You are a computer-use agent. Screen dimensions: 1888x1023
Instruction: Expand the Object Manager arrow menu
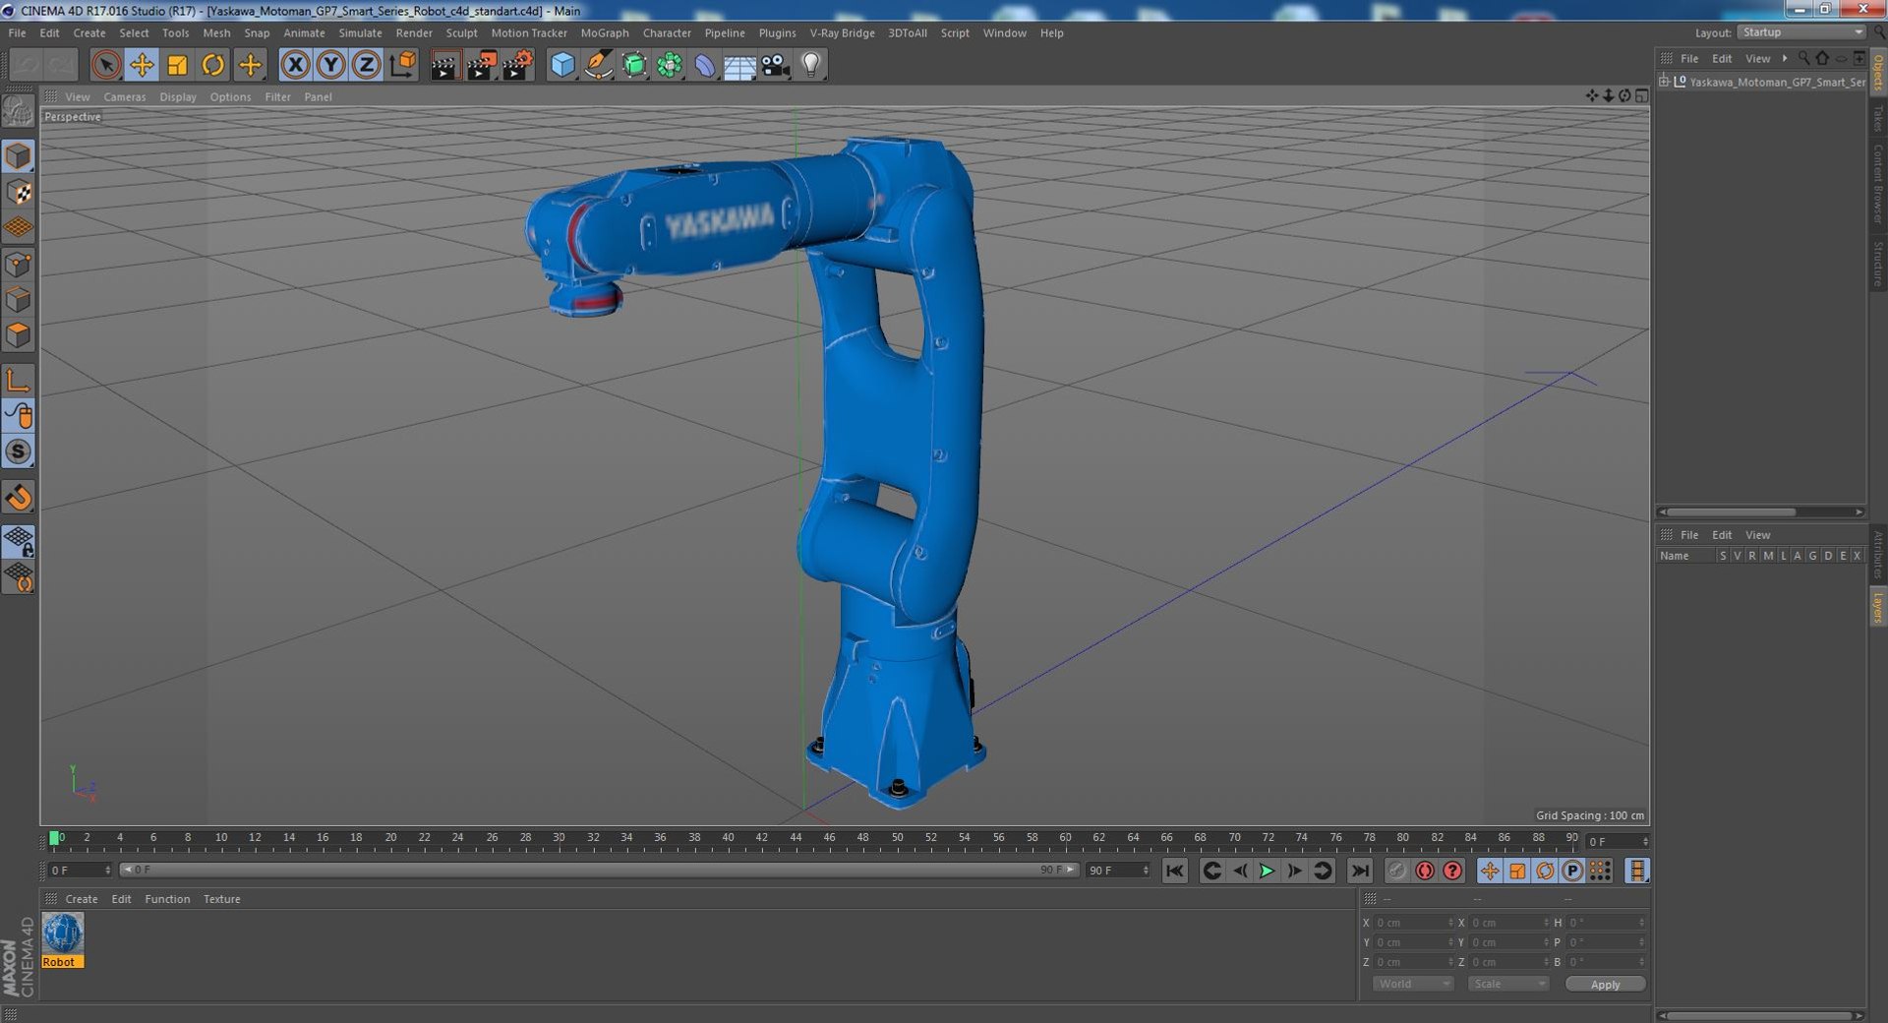(x=1785, y=58)
